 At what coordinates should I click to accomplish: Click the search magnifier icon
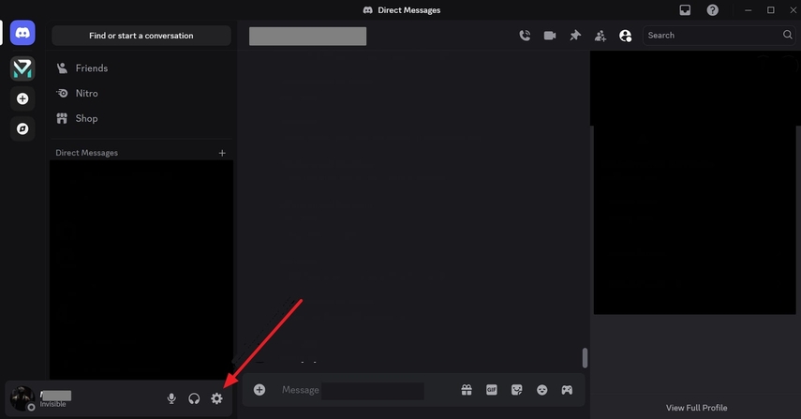(787, 35)
